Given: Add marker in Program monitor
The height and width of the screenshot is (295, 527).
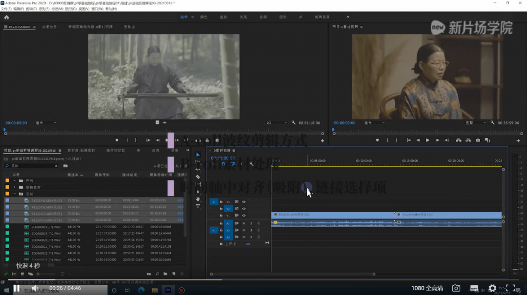Looking at the screenshot, I should (x=377, y=140).
